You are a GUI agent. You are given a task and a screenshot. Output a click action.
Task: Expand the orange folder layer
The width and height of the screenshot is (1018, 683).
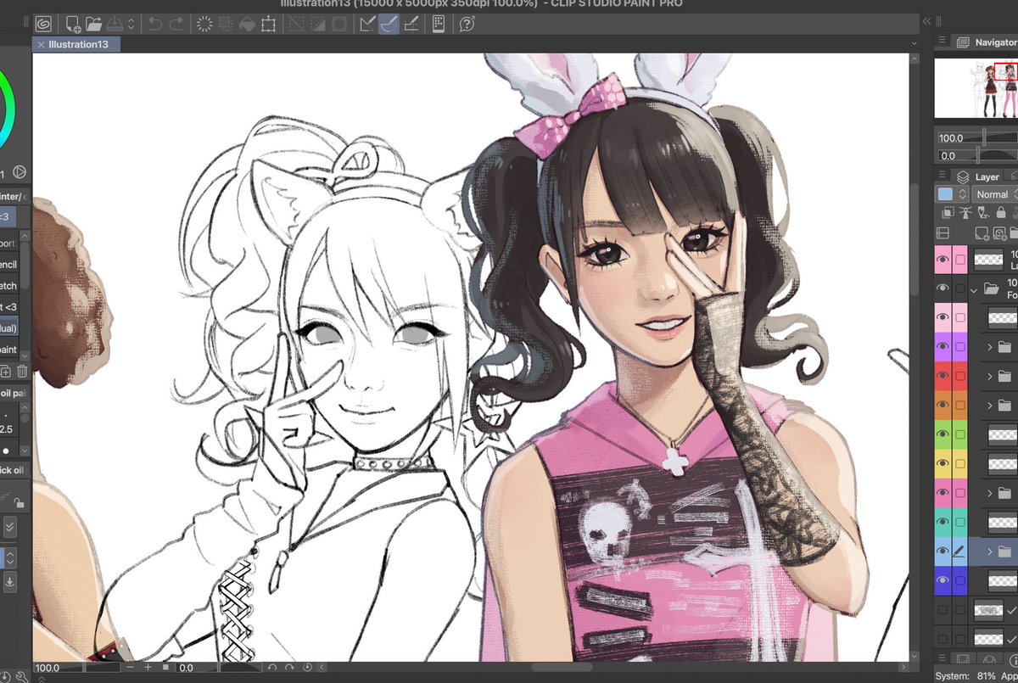click(x=990, y=406)
